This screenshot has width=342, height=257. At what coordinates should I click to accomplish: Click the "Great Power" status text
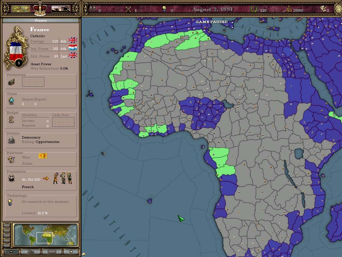(x=41, y=64)
